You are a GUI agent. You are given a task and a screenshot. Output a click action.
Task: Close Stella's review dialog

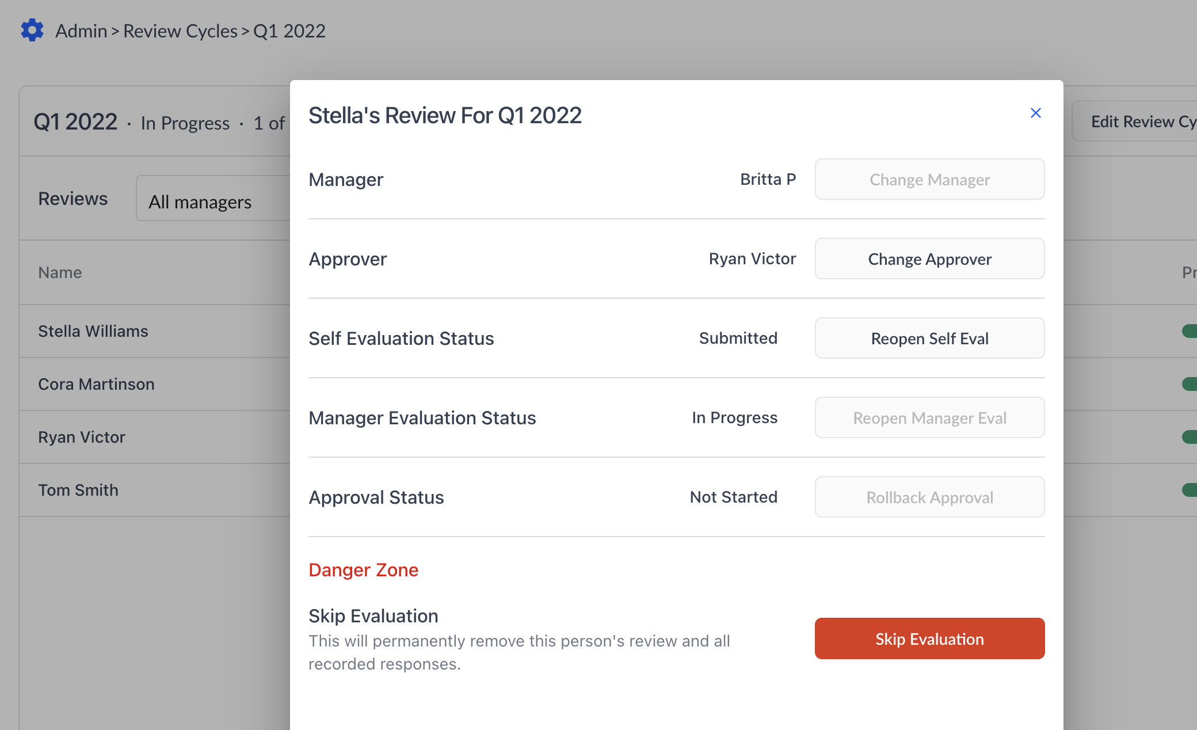pyautogui.click(x=1035, y=113)
